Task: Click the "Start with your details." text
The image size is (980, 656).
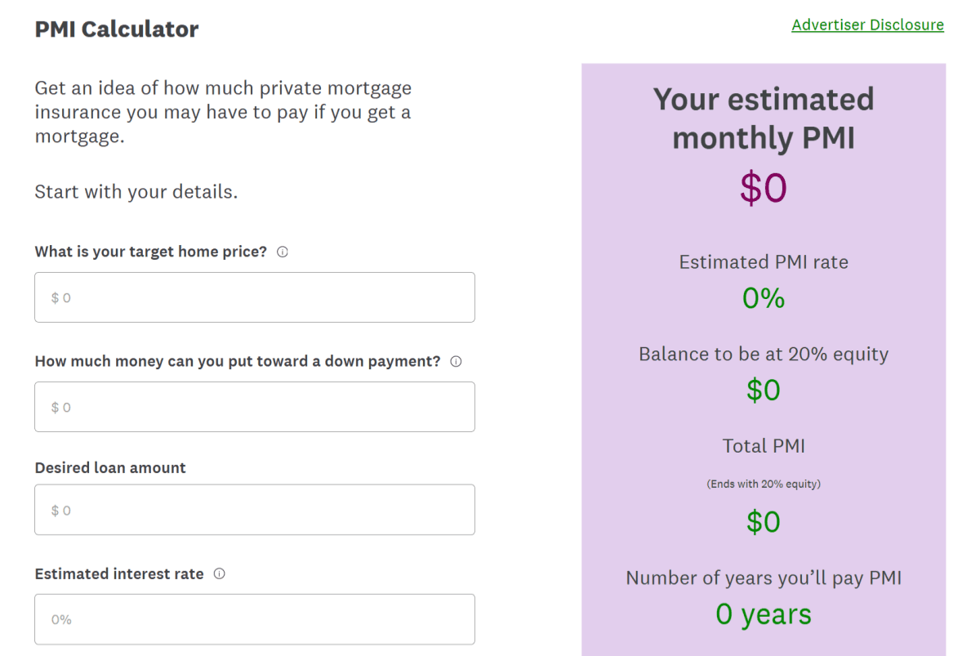Action: pyautogui.click(x=136, y=192)
